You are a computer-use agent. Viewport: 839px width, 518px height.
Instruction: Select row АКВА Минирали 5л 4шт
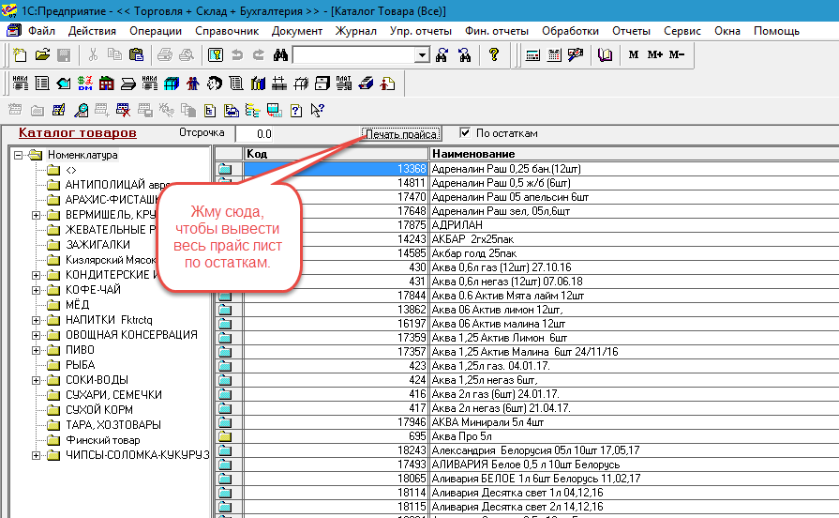527,422
